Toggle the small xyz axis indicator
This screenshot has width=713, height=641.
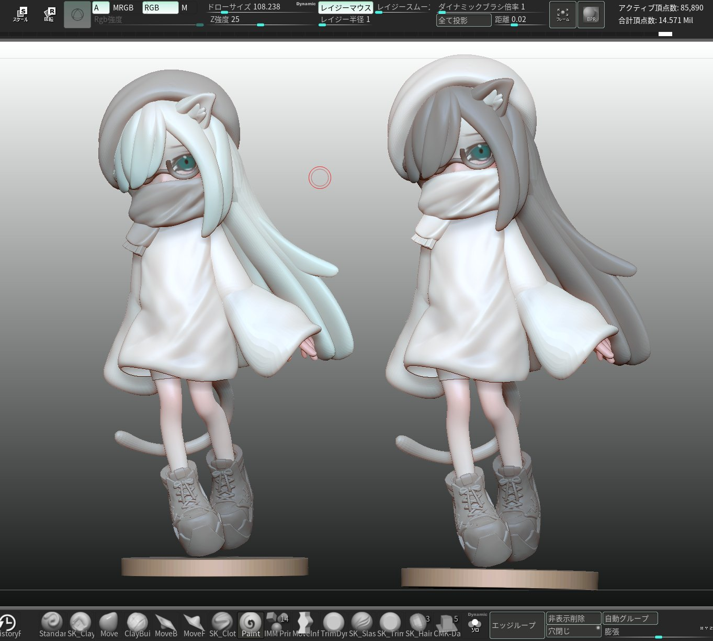tap(706, 628)
